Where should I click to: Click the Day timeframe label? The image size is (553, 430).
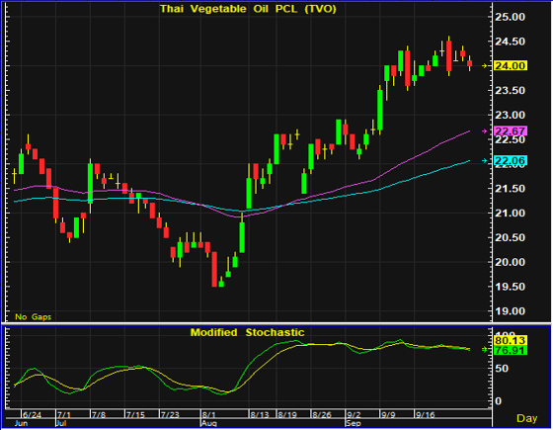point(527,418)
